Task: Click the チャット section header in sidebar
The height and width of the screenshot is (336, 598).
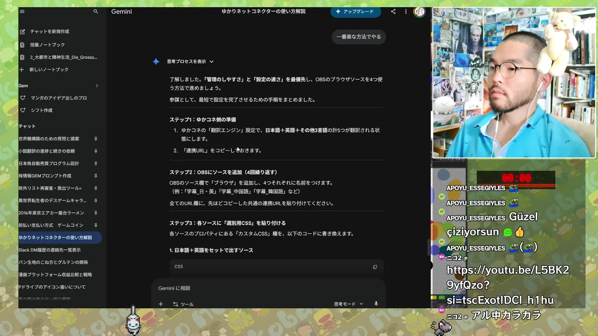Action: [27, 126]
